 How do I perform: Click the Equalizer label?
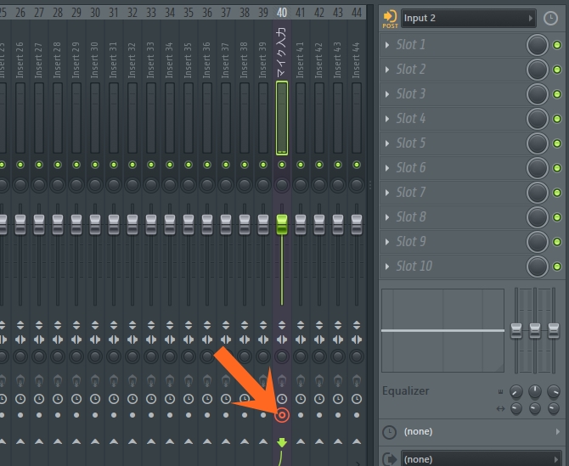tap(405, 391)
